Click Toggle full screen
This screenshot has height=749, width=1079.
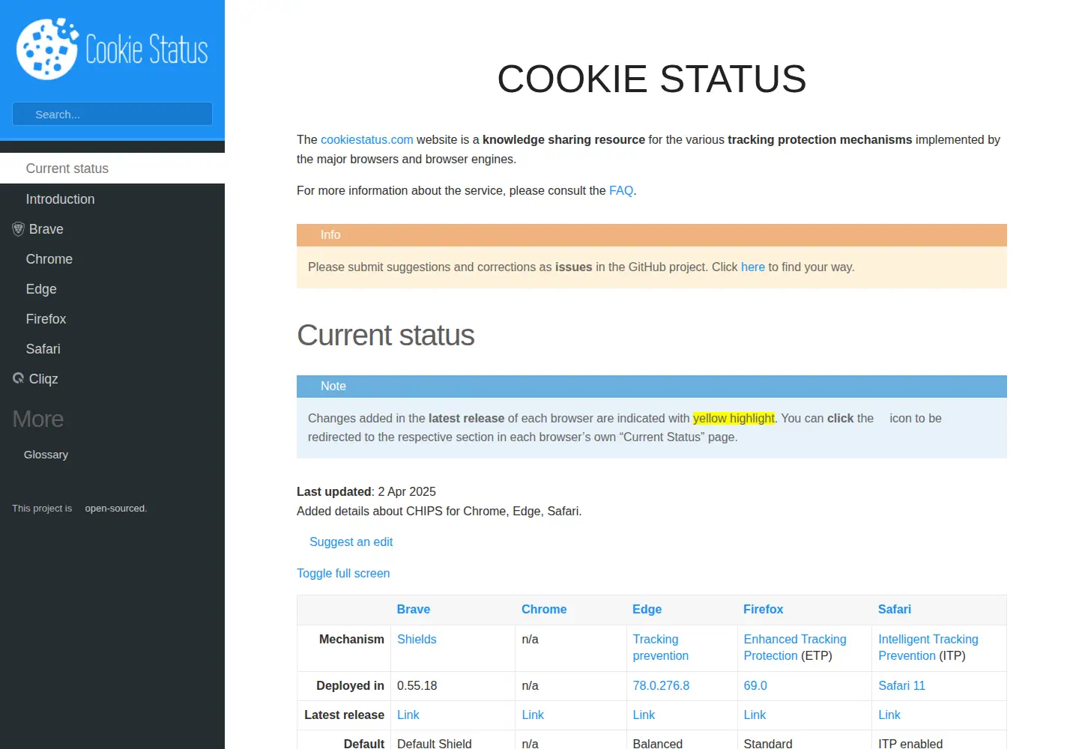click(343, 573)
